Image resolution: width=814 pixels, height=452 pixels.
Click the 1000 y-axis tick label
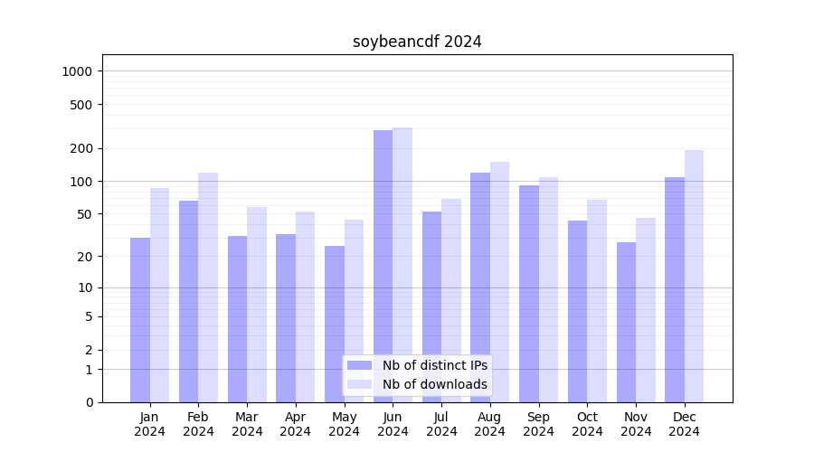click(77, 71)
